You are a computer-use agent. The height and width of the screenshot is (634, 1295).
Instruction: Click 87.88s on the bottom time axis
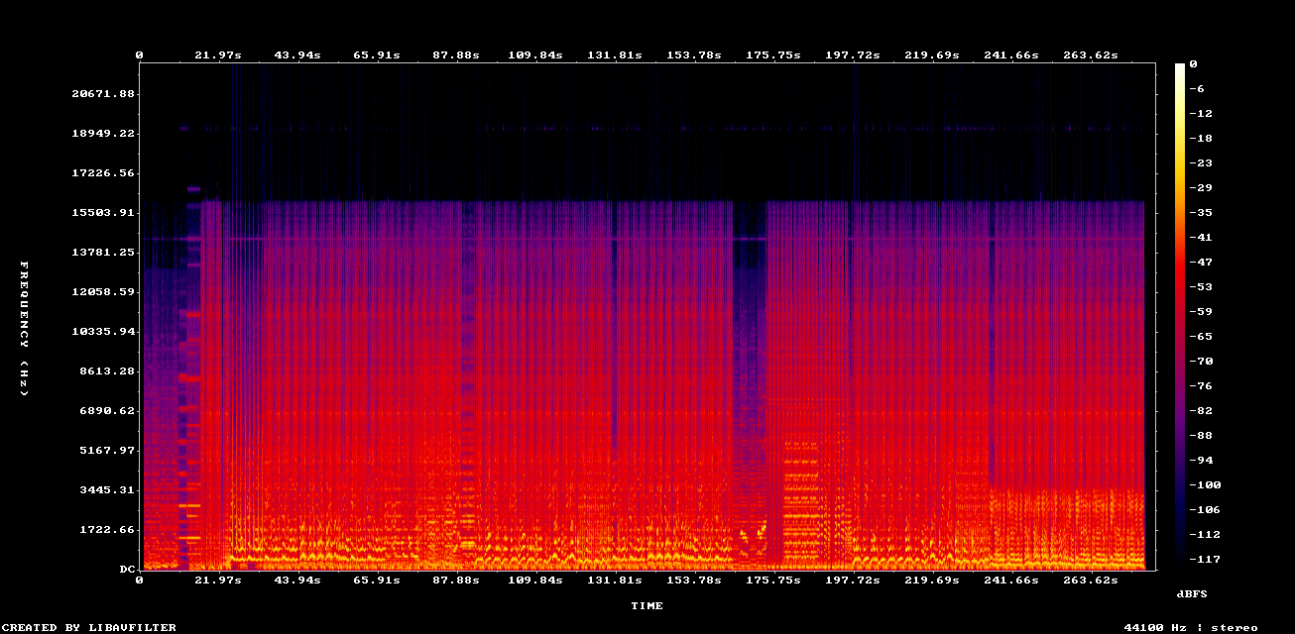[455, 580]
